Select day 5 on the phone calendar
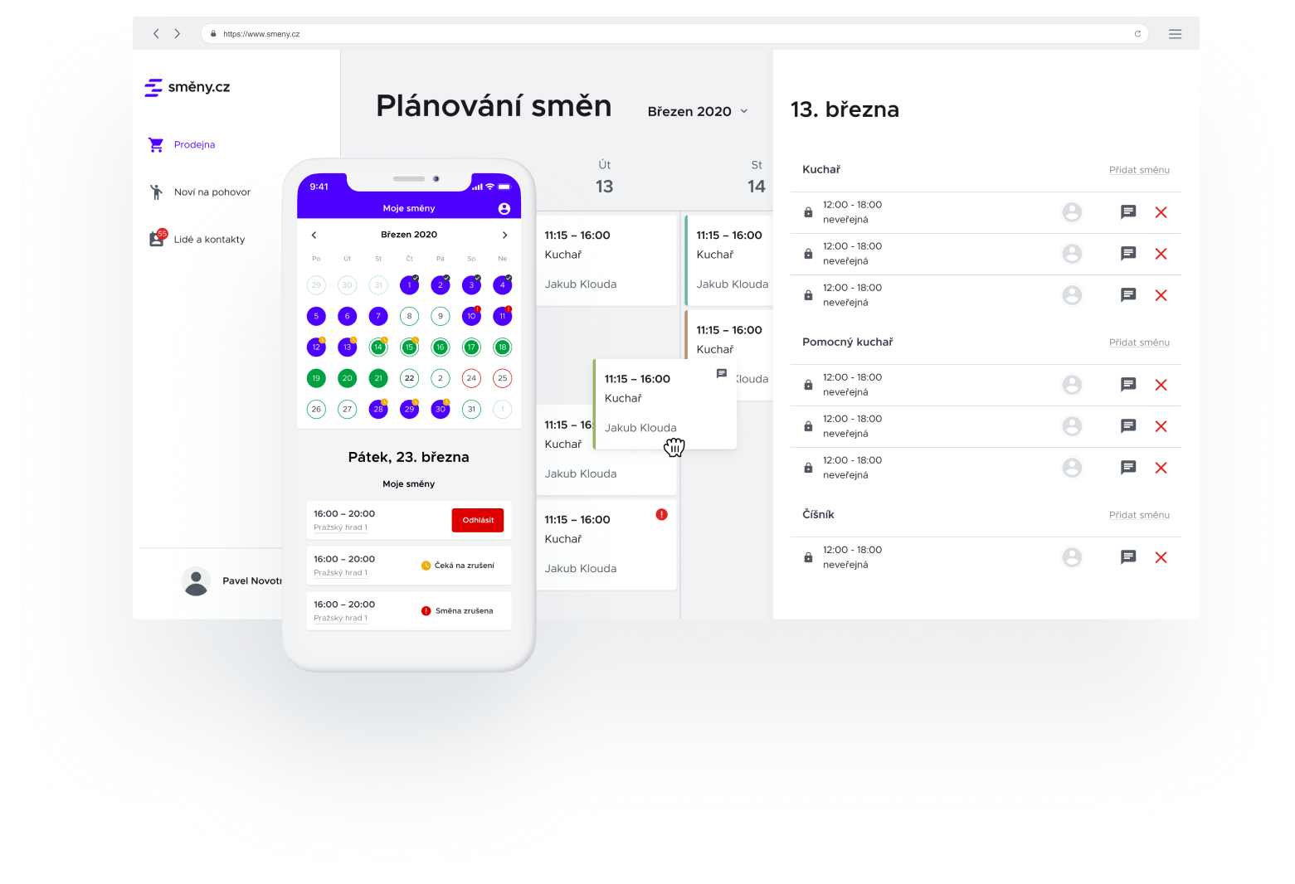The image size is (1295, 884). coord(316,316)
